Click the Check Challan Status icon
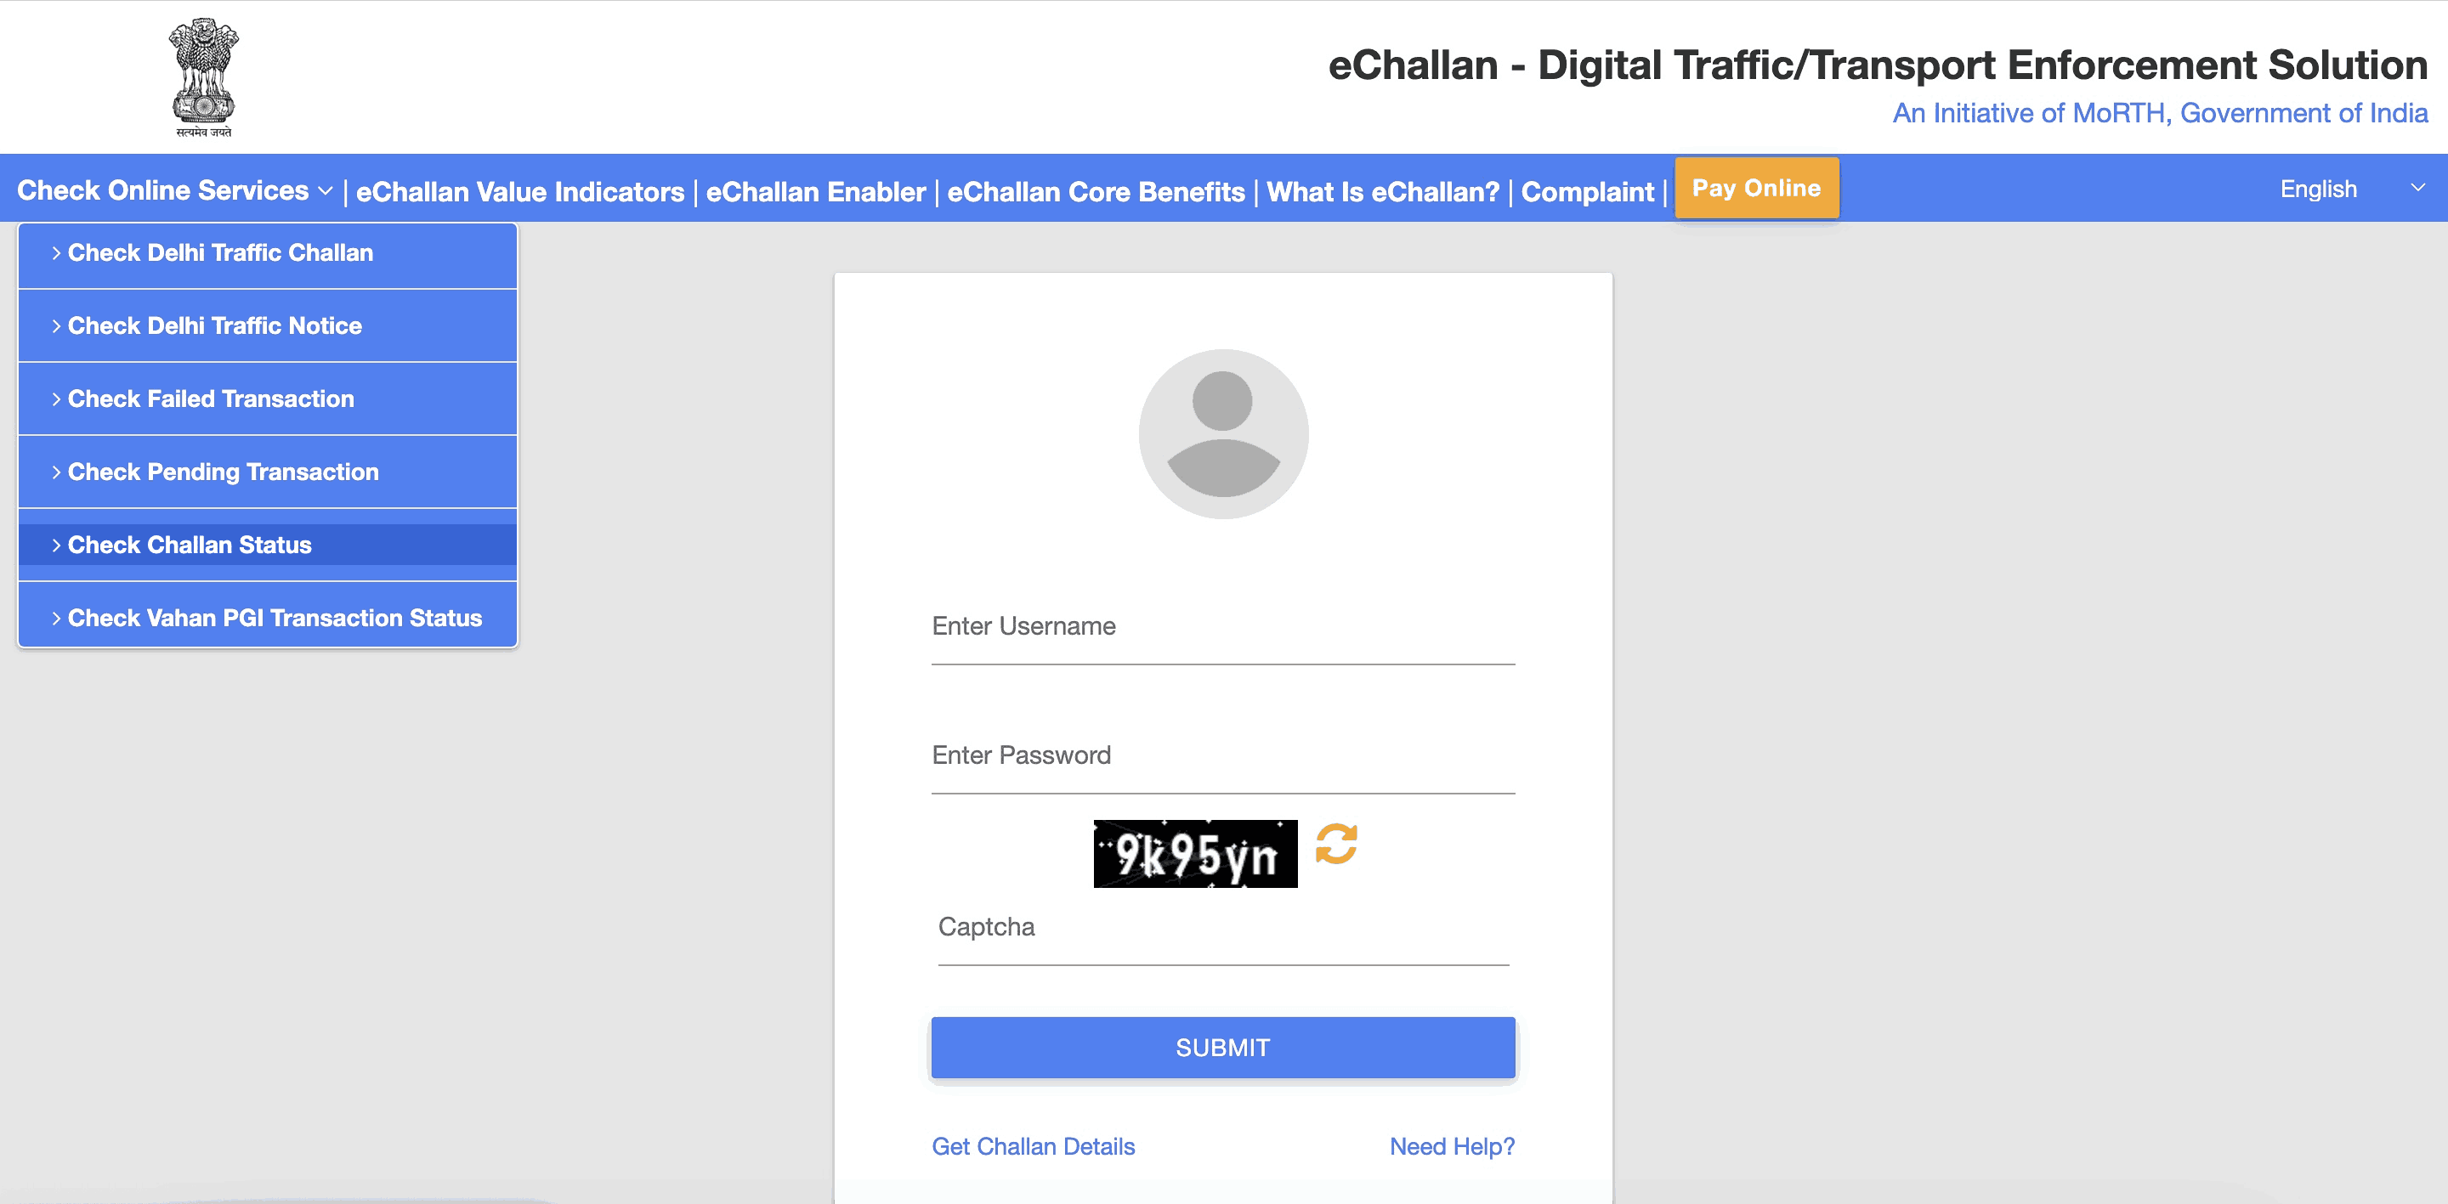This screenshot has height=1204, width=2448. tap(265, 544)
